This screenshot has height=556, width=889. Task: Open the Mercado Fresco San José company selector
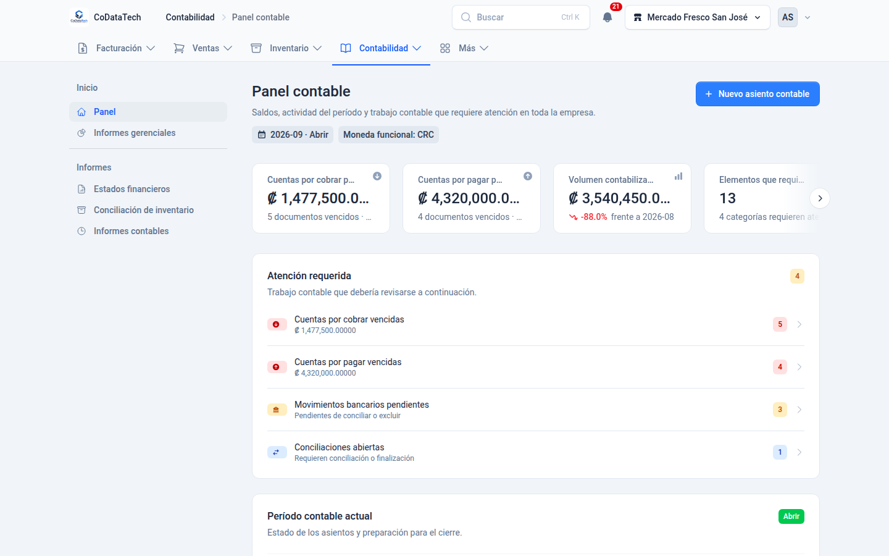point(698,17)
